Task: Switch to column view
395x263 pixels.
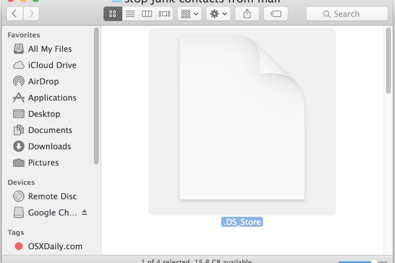Action: (x=147, y=14)
